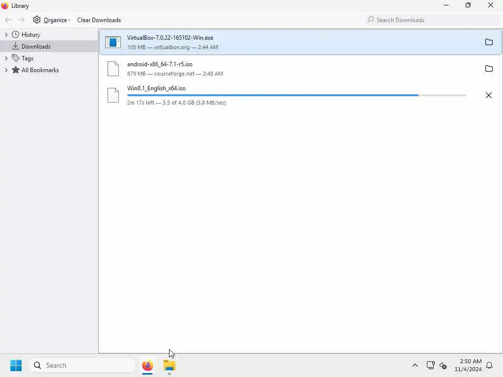This screenshot has width=503, height=377.
Task: Click the Firefox logo in title bar
Action: coord(5,5)
